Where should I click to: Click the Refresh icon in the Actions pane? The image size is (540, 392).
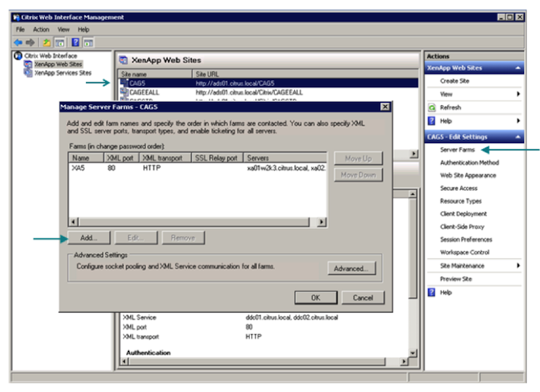(431, 107)
